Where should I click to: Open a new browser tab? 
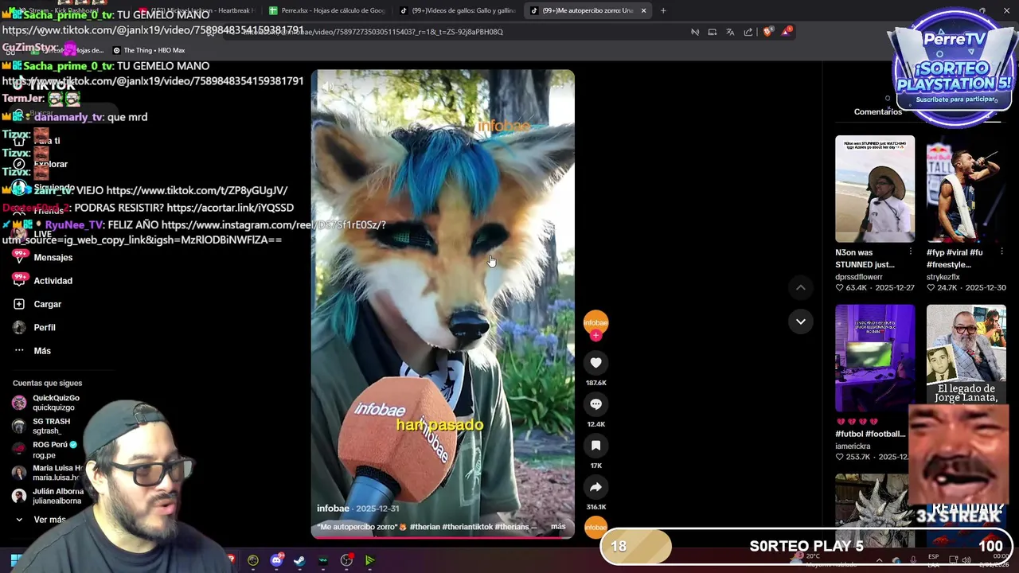(663, 10)
